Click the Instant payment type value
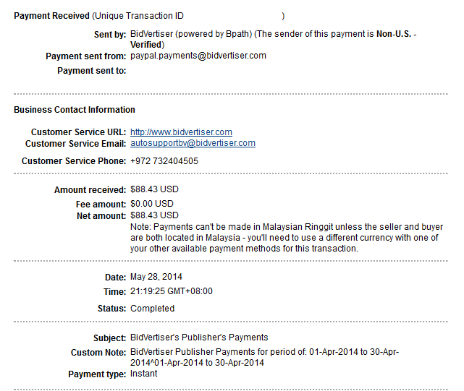This screenshot has height=391, width=464. [x=143, y=374]
